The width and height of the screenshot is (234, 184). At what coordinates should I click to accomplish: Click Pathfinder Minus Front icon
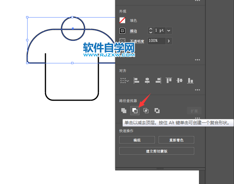click(135, 111)
